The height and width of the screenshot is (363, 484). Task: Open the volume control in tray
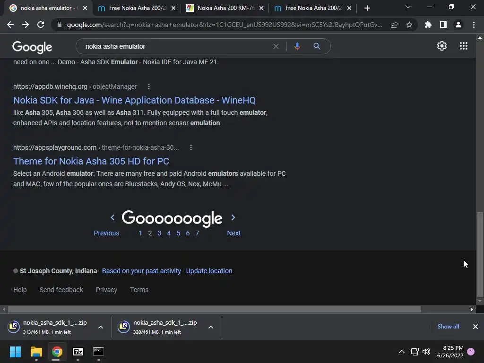click(426, 352)
